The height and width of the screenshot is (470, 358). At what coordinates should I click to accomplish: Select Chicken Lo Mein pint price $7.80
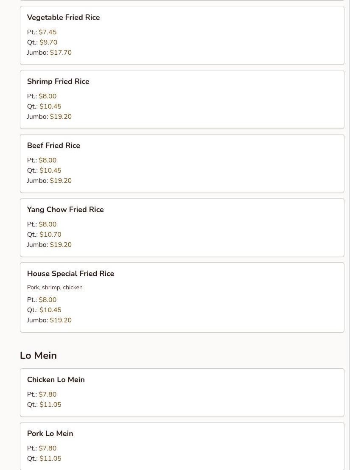tap(48, 394)
